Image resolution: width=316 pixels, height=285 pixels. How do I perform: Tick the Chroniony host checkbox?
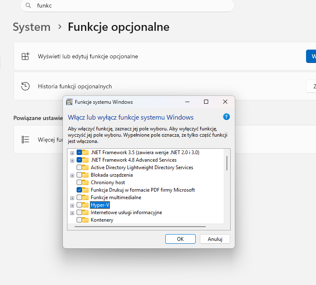[x=80, y=182]
